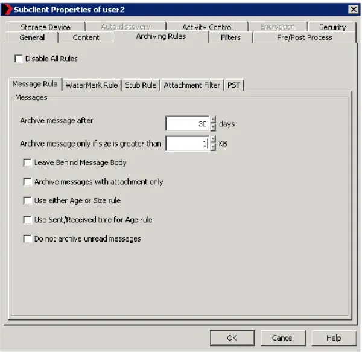Select the Archiving Rules tab
The height and width of the screenshot is (352, 362).
click(x=161, y=36)
